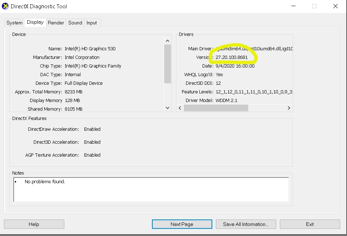The height and width of the screenshot is (236, 347).
Task: Click Save All Information button
Action: point(246,224)
